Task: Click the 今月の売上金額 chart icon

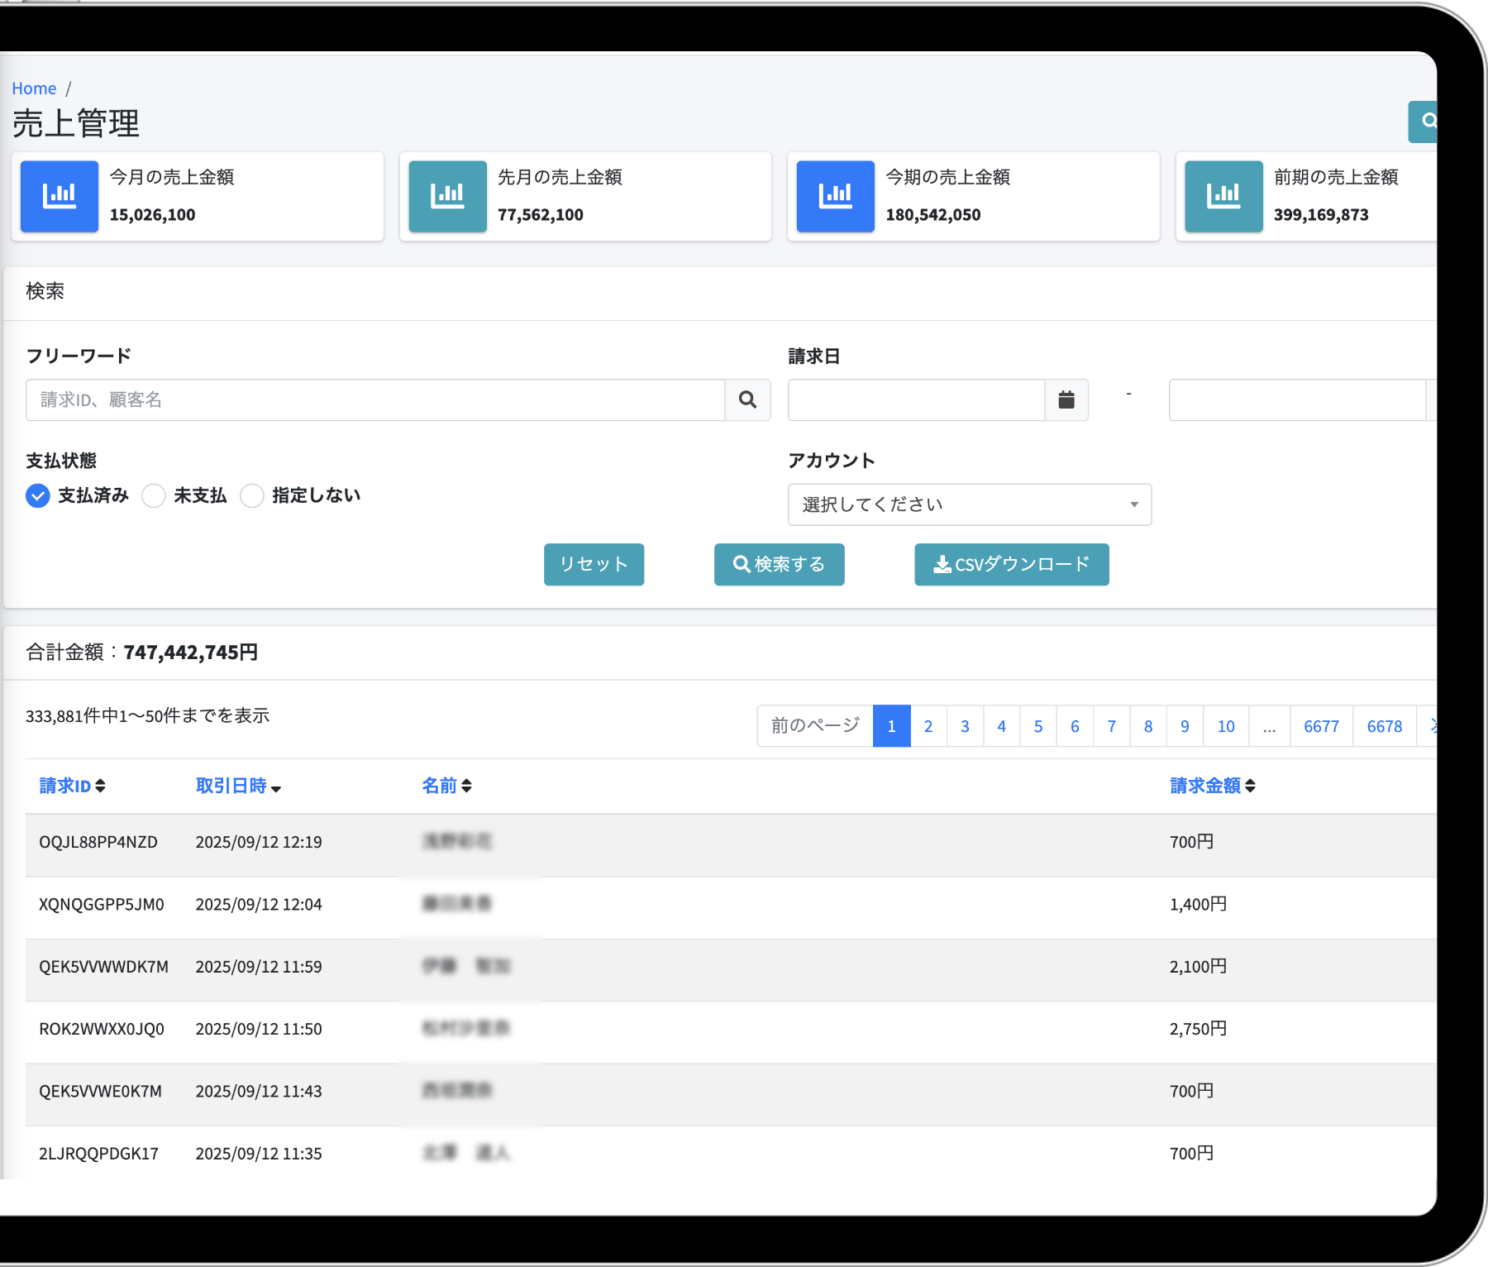Action: pos(60,196)
